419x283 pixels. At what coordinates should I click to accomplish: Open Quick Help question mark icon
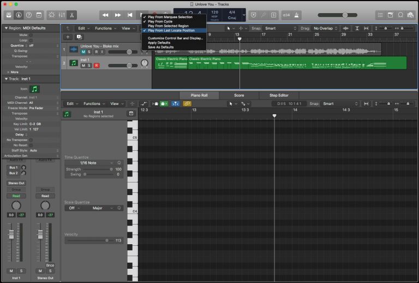pos(29,15)
